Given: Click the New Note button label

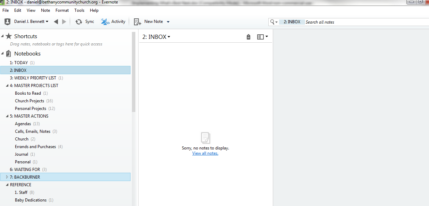Looking at the screenshot, I should click(x=153, y=22).
